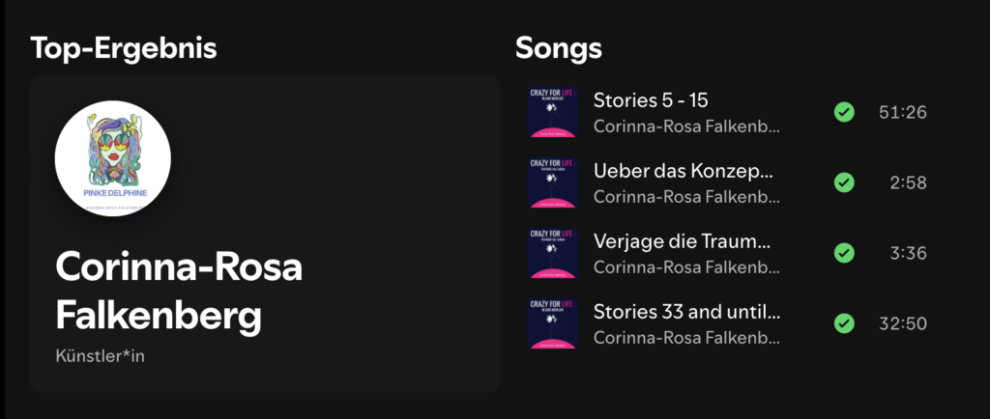
Task: Select song title Stories 33 and until…
Action: click(x=687, y=312)
